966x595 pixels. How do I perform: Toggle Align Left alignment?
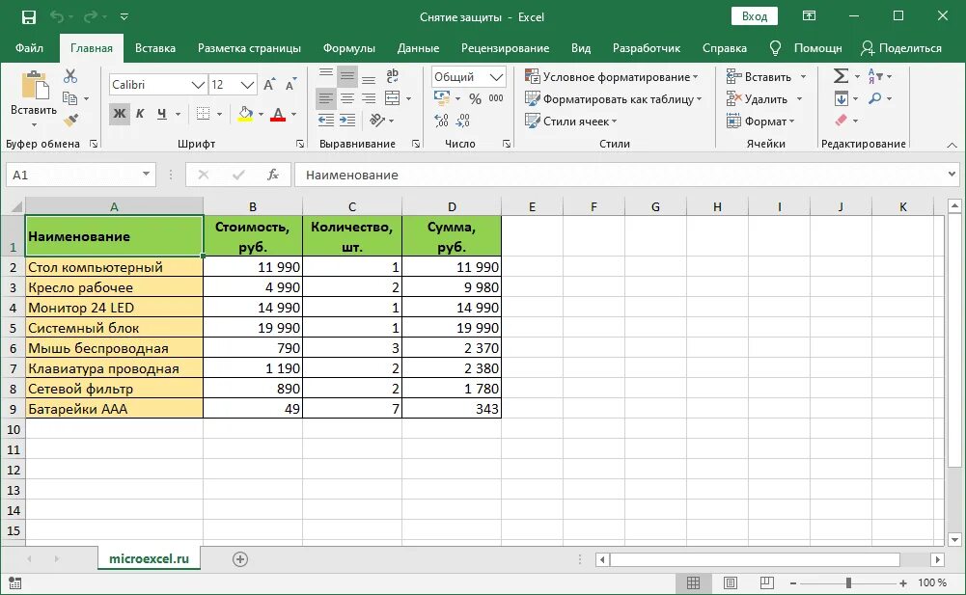(x=326, y=98)
